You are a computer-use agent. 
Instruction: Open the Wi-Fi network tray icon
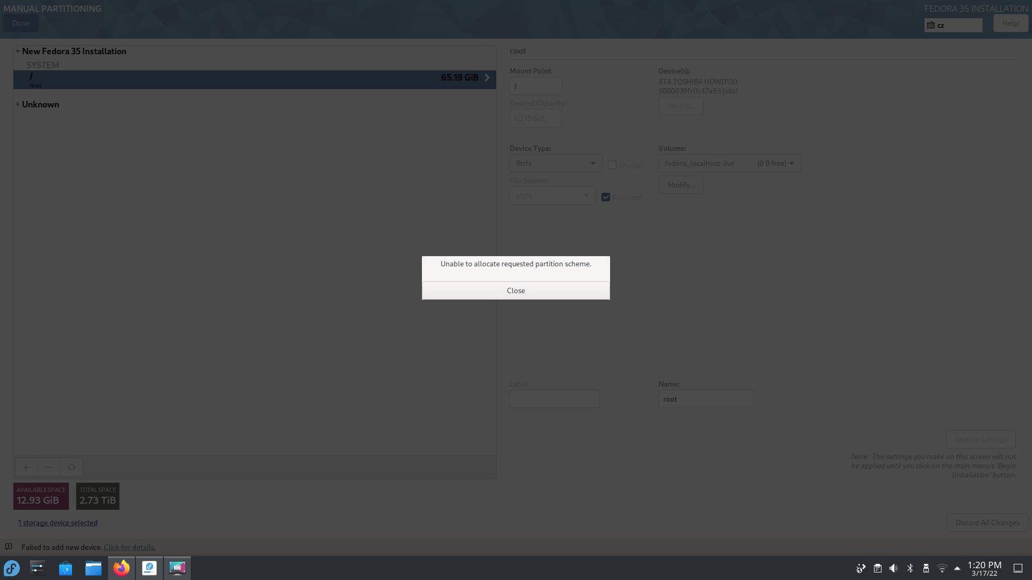pos(942,568)
